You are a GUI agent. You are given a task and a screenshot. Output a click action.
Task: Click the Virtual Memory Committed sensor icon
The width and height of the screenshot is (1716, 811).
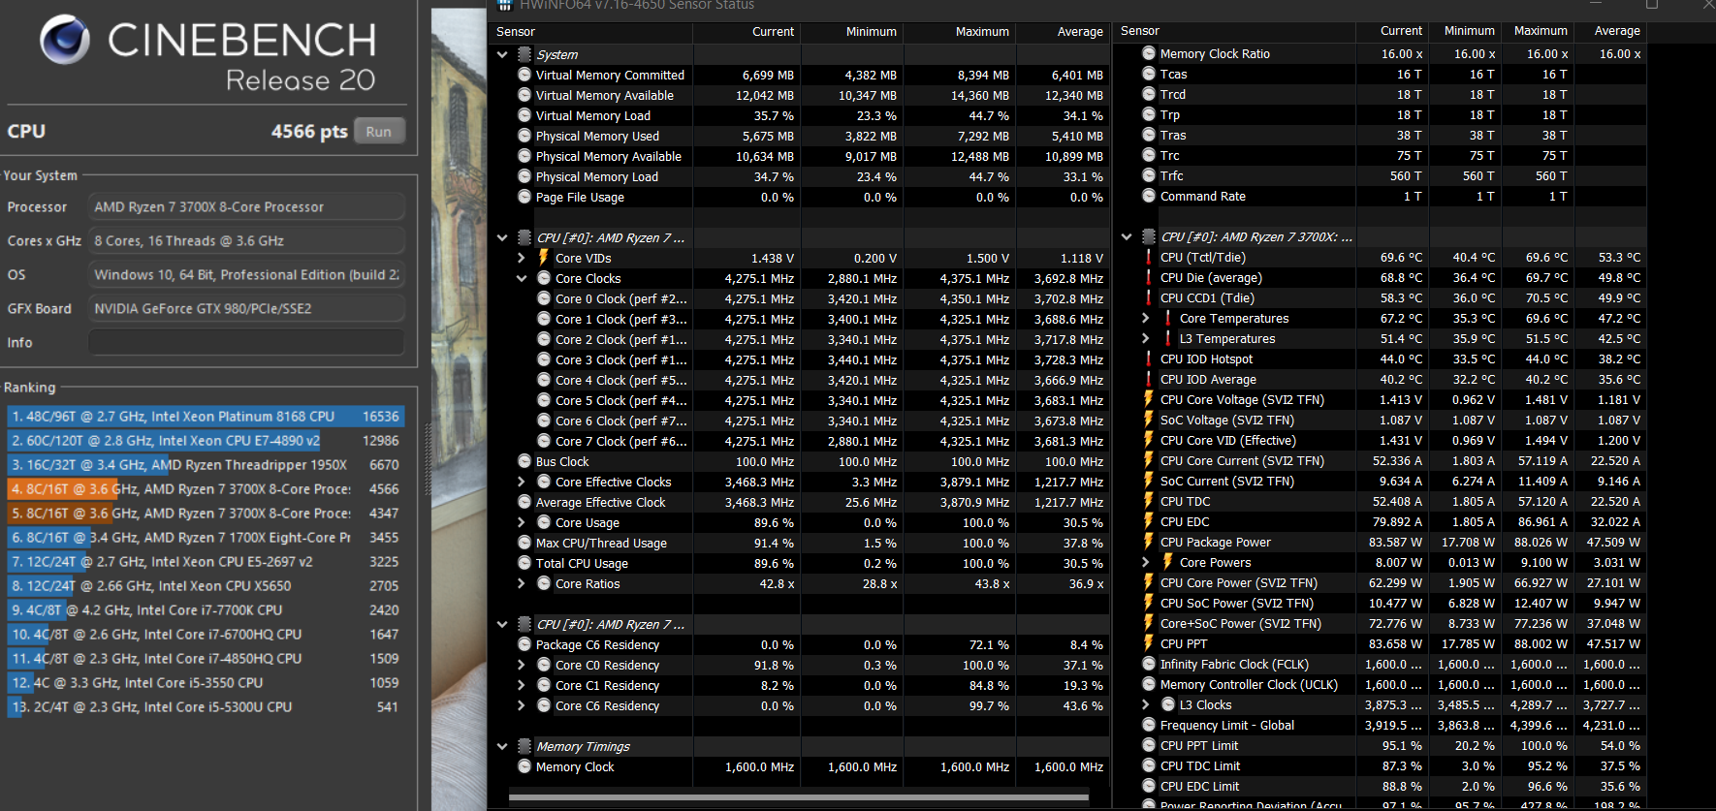click(x=524, y=75)
